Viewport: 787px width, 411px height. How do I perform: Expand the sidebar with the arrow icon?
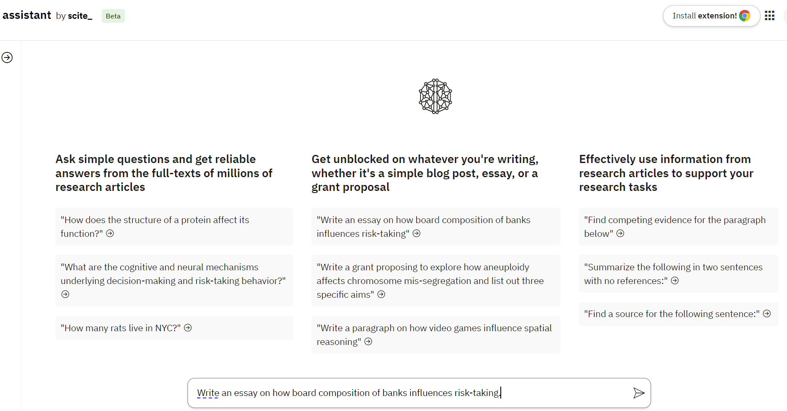pos(7,57)
